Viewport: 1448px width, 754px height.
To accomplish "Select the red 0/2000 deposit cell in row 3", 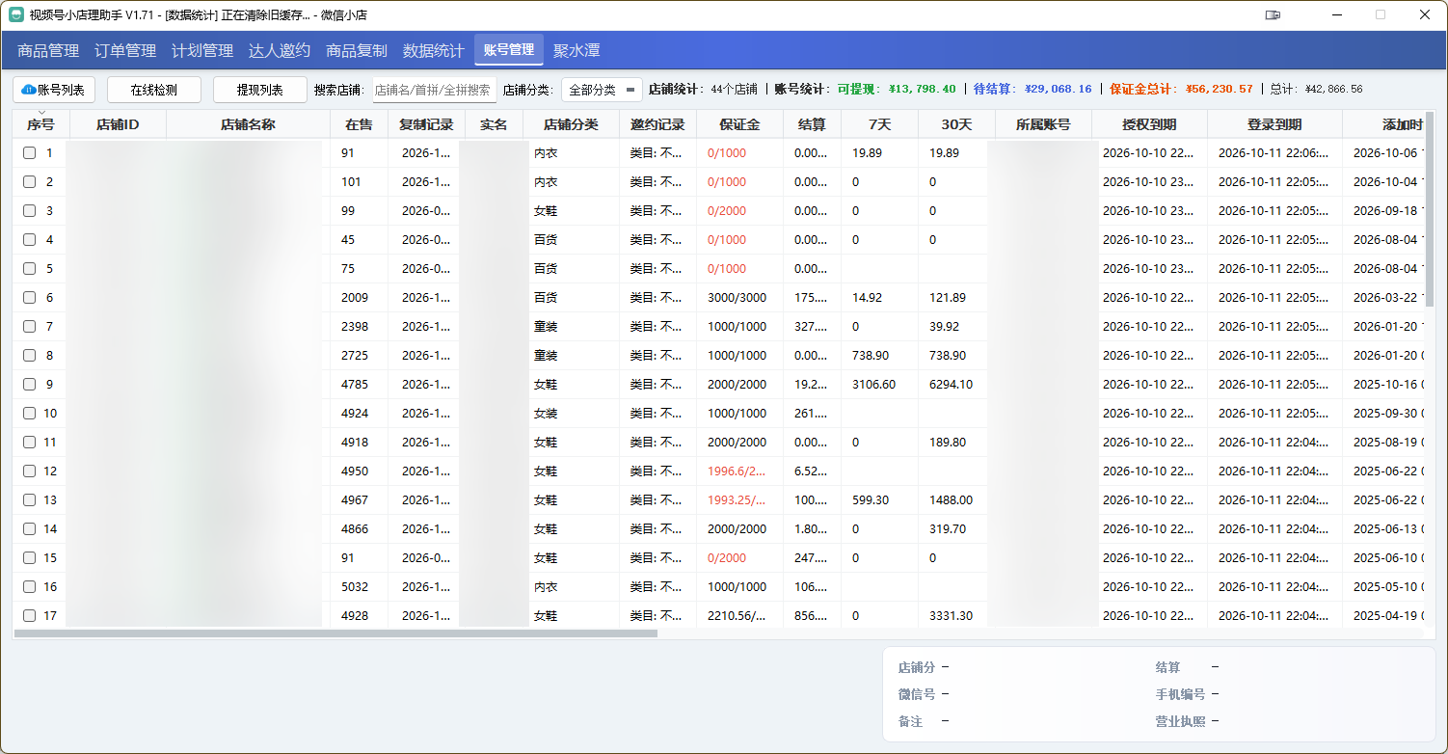I will 727,210.
